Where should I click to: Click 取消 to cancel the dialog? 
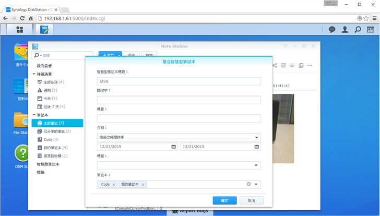click(x=252, y=200)
